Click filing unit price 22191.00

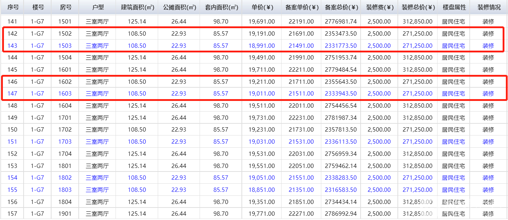301,21
